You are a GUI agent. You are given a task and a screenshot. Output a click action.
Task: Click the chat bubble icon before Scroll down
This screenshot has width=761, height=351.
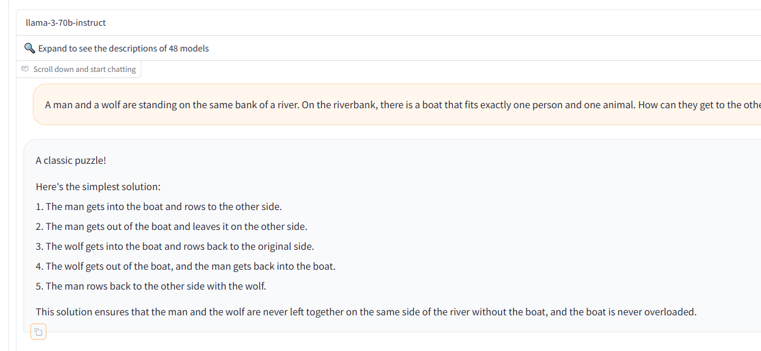pyautogui.click(x=25, y=69)
